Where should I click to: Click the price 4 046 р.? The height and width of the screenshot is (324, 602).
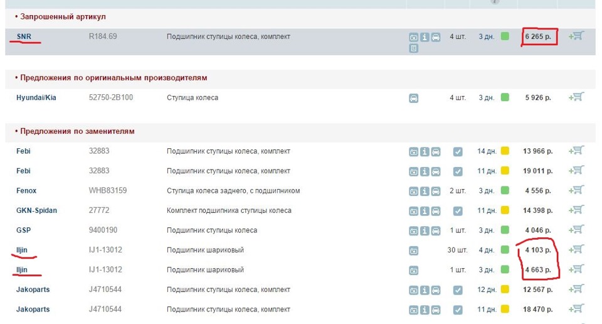[x=538, y=230]
